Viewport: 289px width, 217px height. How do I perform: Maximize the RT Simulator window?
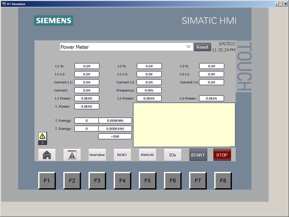coord(281,4)
